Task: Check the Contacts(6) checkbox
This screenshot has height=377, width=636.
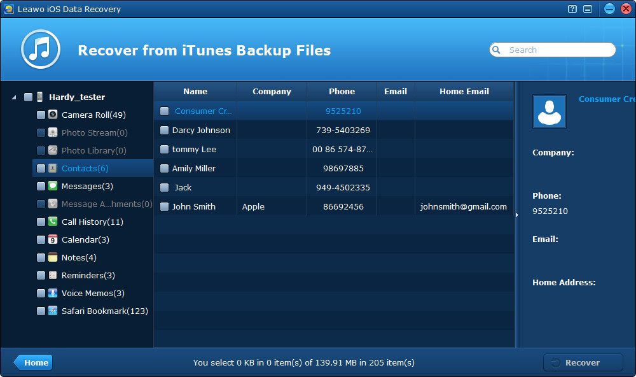Action: [x=41, y=168]
